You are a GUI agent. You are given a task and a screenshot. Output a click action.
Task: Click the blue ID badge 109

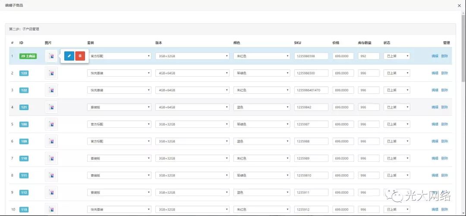click(x=24, y=141)
